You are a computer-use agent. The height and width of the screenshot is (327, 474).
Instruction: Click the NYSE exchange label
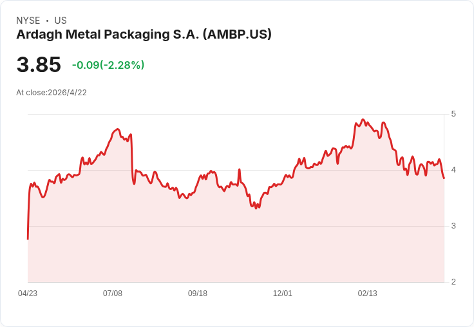(x=28, y=21)
